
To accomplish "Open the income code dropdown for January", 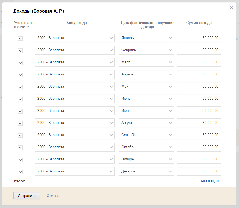I will click(x=74, y=38).
